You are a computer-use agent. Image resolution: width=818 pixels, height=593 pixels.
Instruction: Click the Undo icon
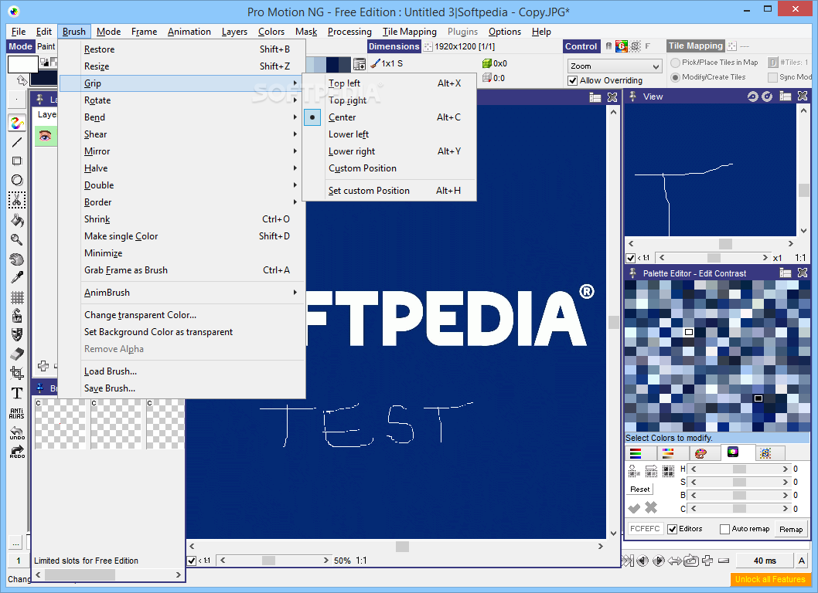coord(17,432)
